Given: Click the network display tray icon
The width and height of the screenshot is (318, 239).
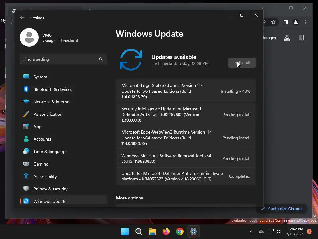Looking at the screenshot, I should point(271,232).
